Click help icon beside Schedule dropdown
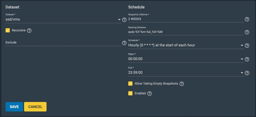 tap(247, 46)
